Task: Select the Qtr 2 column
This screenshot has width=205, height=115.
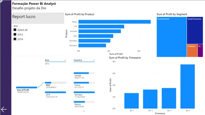Action: (x=150, y=99)
